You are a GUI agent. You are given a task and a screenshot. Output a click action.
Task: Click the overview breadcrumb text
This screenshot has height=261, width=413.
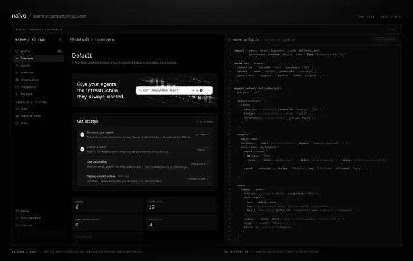[x=106, y=39]
